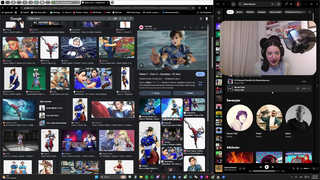The image size is (320, 180).
Task: Play the song Burdur'lular
Action: pyautogui.click(x=230, y=88)
